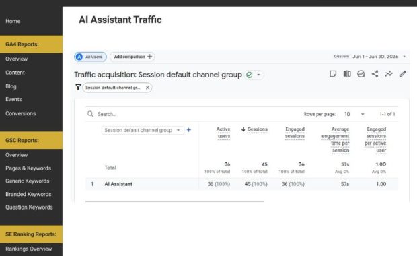Sort by Engaged sessions per active user

375,140
